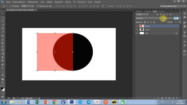This screenshot has height=105, width=187.
Task: Open the layer filter kind dropdown
Action: (142, 14)
